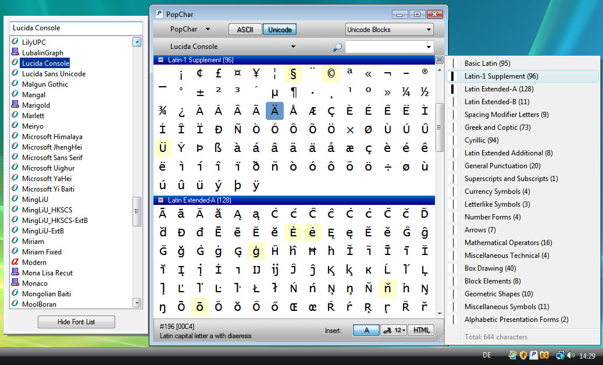
Task: Click the search text input field
Action: point(384,47)
